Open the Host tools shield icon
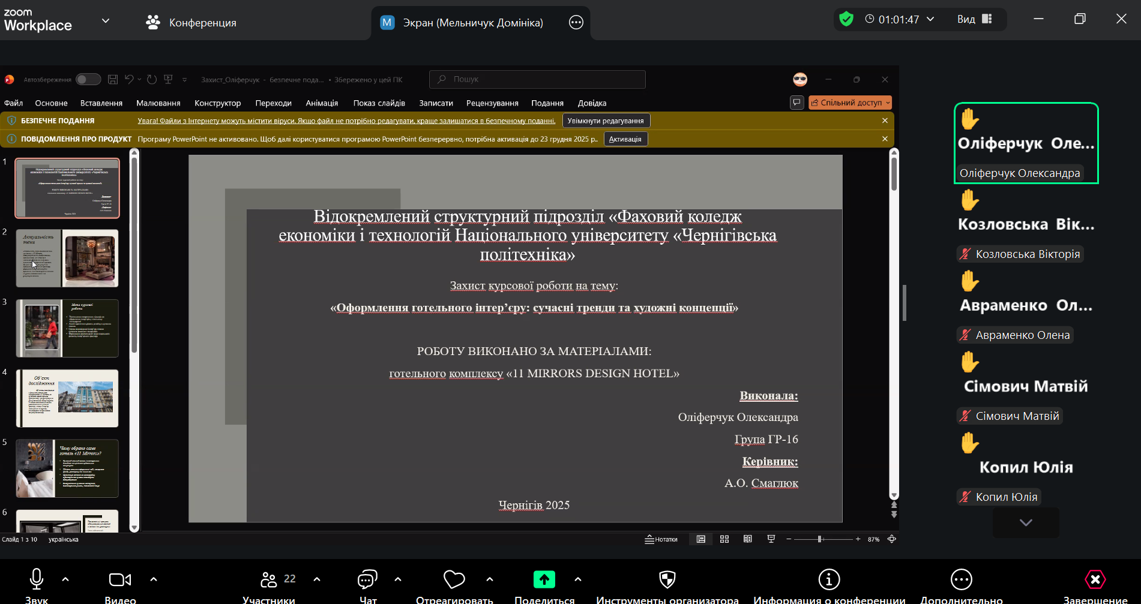The image size is (1141, 604). point(667,579)
